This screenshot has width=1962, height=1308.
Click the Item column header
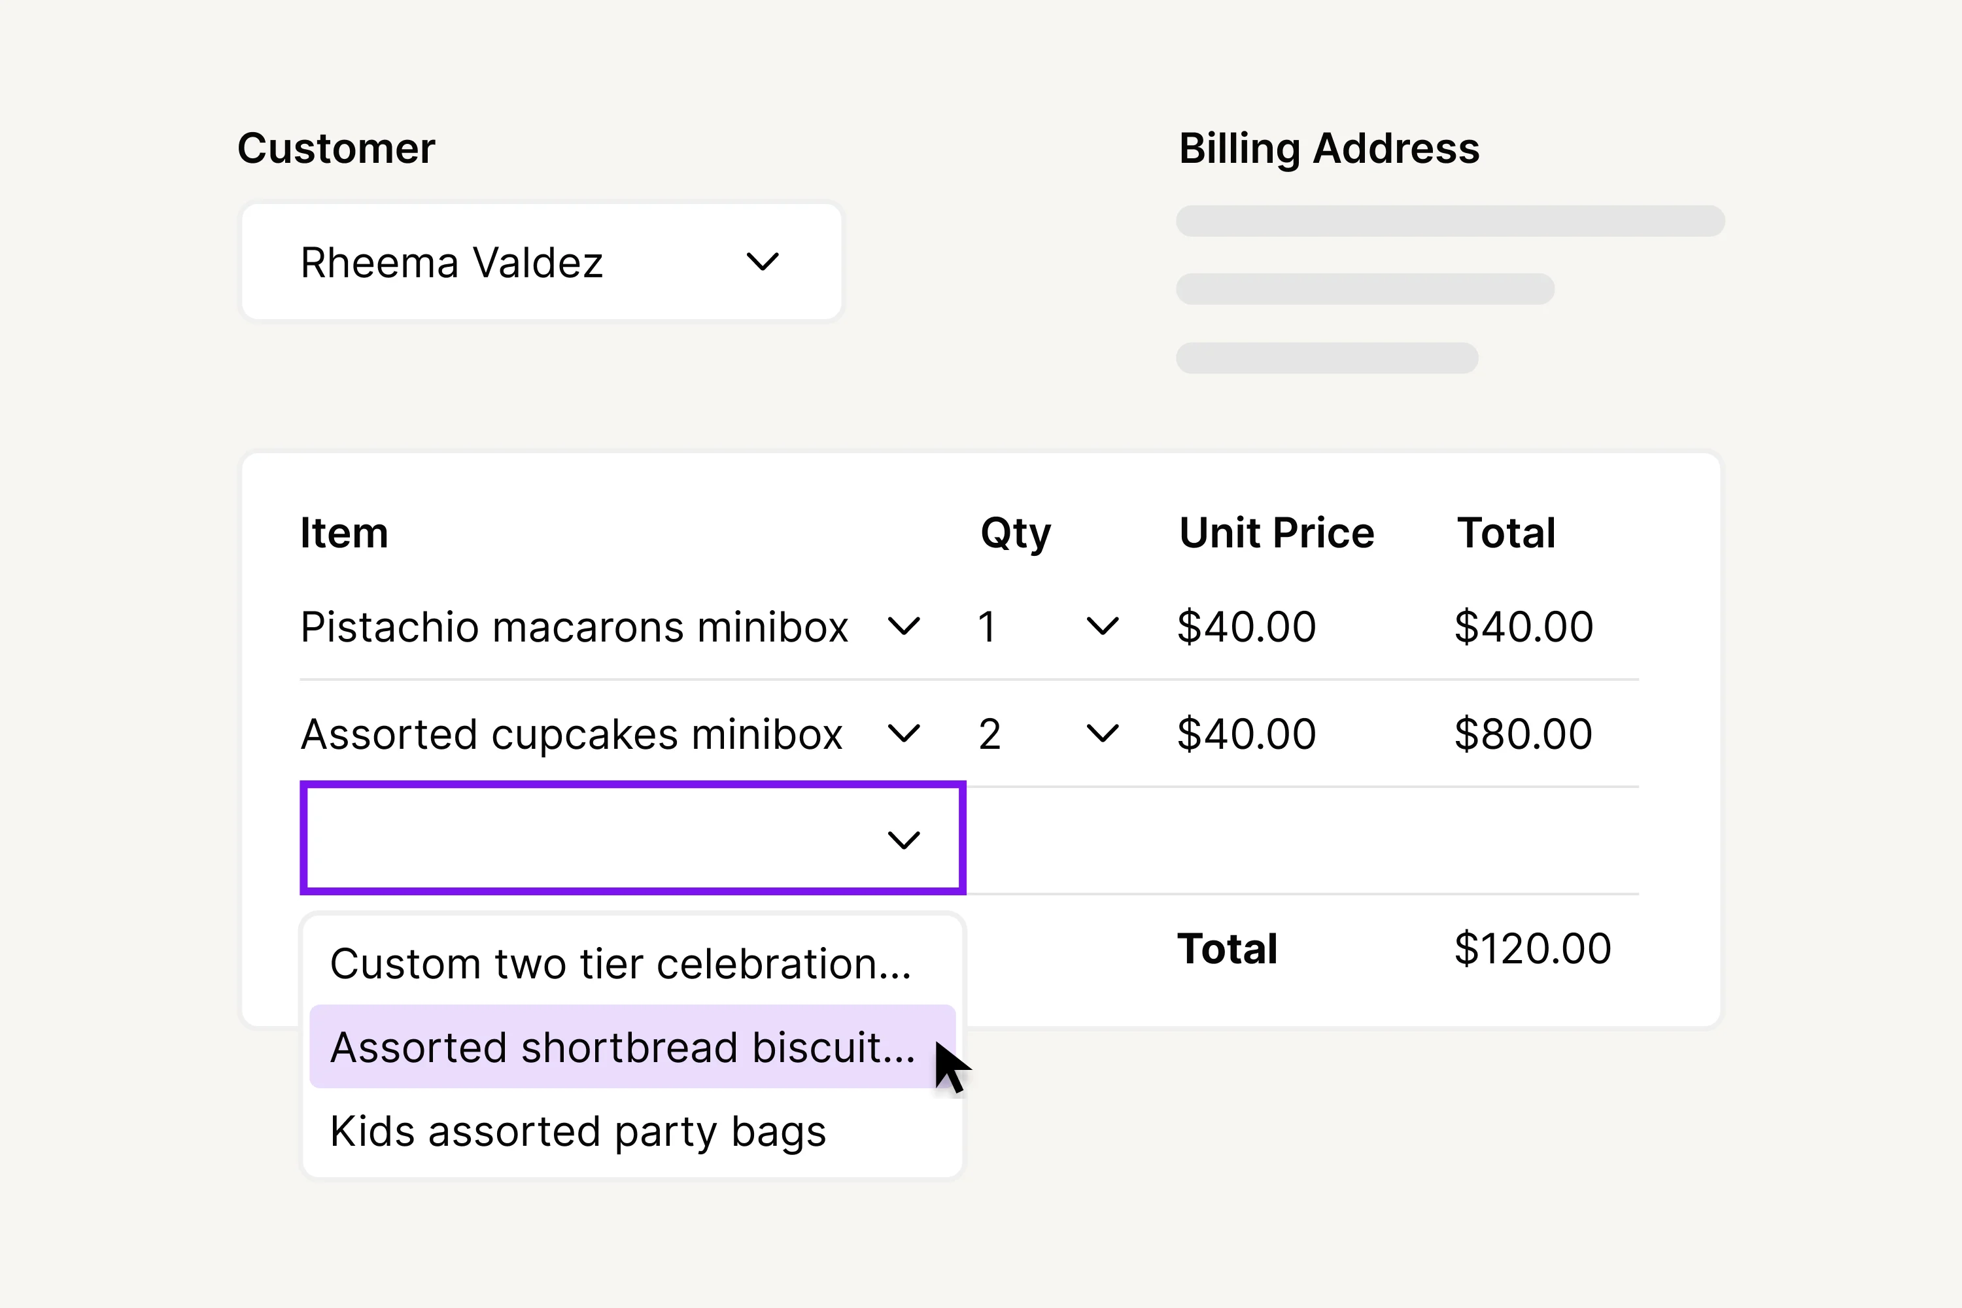coord(344,532)
